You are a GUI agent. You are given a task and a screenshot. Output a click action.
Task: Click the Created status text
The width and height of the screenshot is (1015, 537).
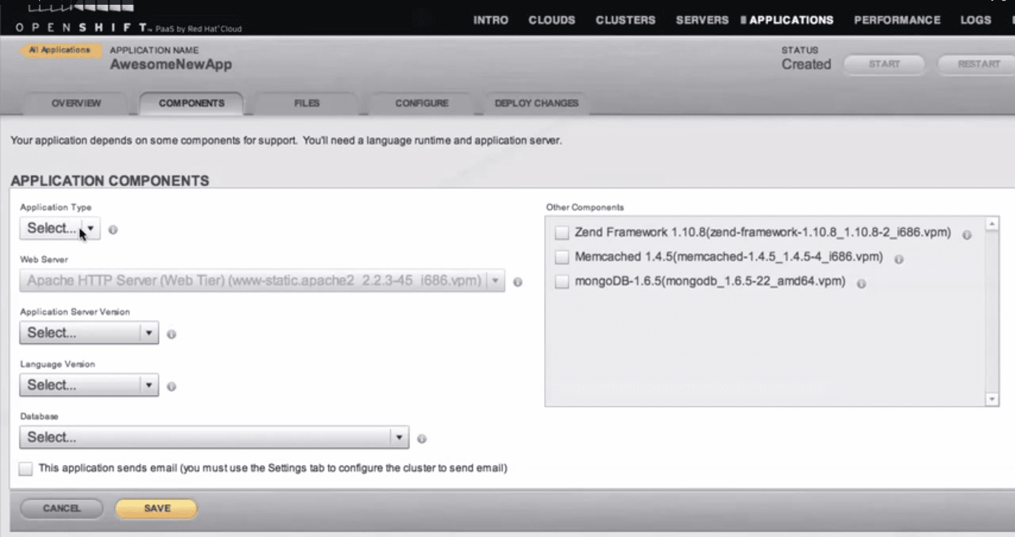click(x=806, y=64)
